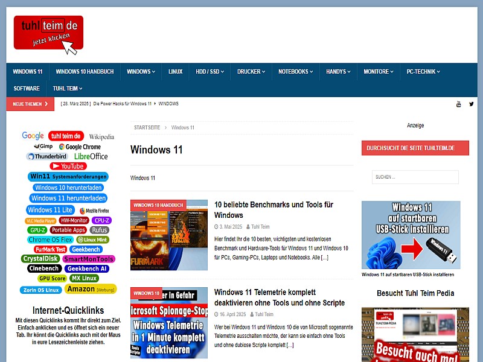Viewport: 483px width, 362px height.
Task: Open the WINDOWS 11 menu item
Action: pyautogui.click(x=27, y=71)
